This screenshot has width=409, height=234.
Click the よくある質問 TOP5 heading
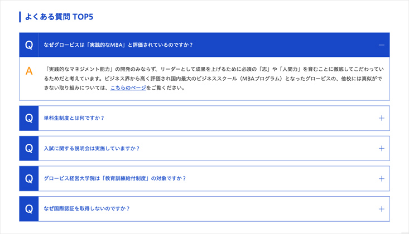tap(59, 17)
